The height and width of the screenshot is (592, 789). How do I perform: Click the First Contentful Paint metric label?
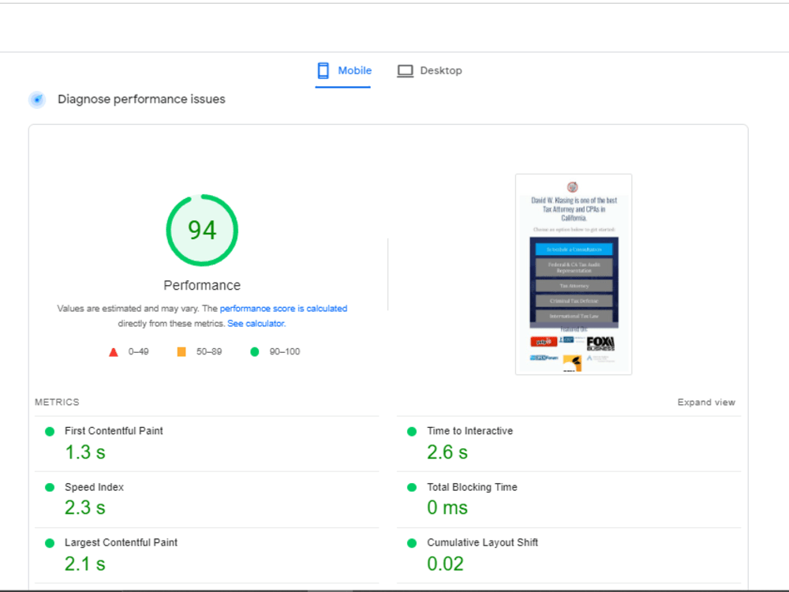click(x=114, y=431)
